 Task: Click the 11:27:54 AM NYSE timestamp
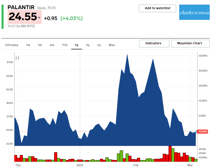point(21,26)
